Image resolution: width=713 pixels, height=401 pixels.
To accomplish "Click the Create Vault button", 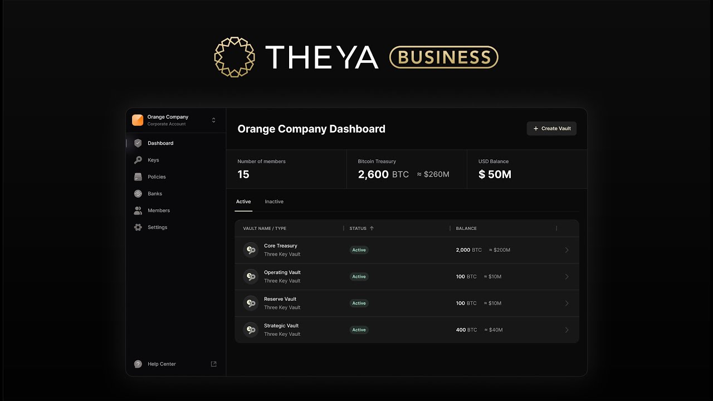I will pos(551,129).
